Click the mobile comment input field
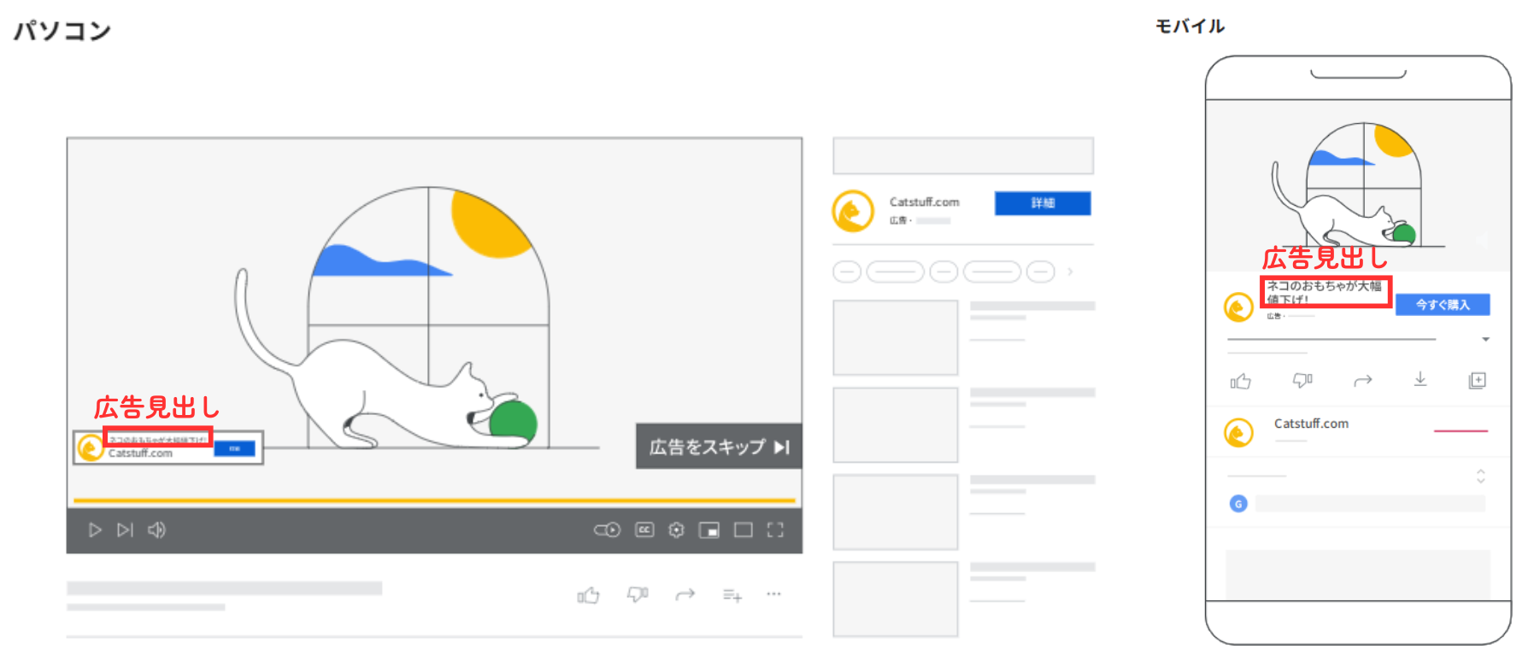 click(x=1370, y=504)
